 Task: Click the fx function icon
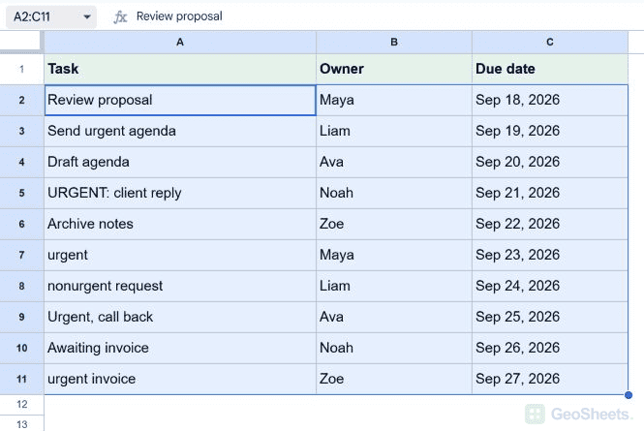(x=120, y=16)
